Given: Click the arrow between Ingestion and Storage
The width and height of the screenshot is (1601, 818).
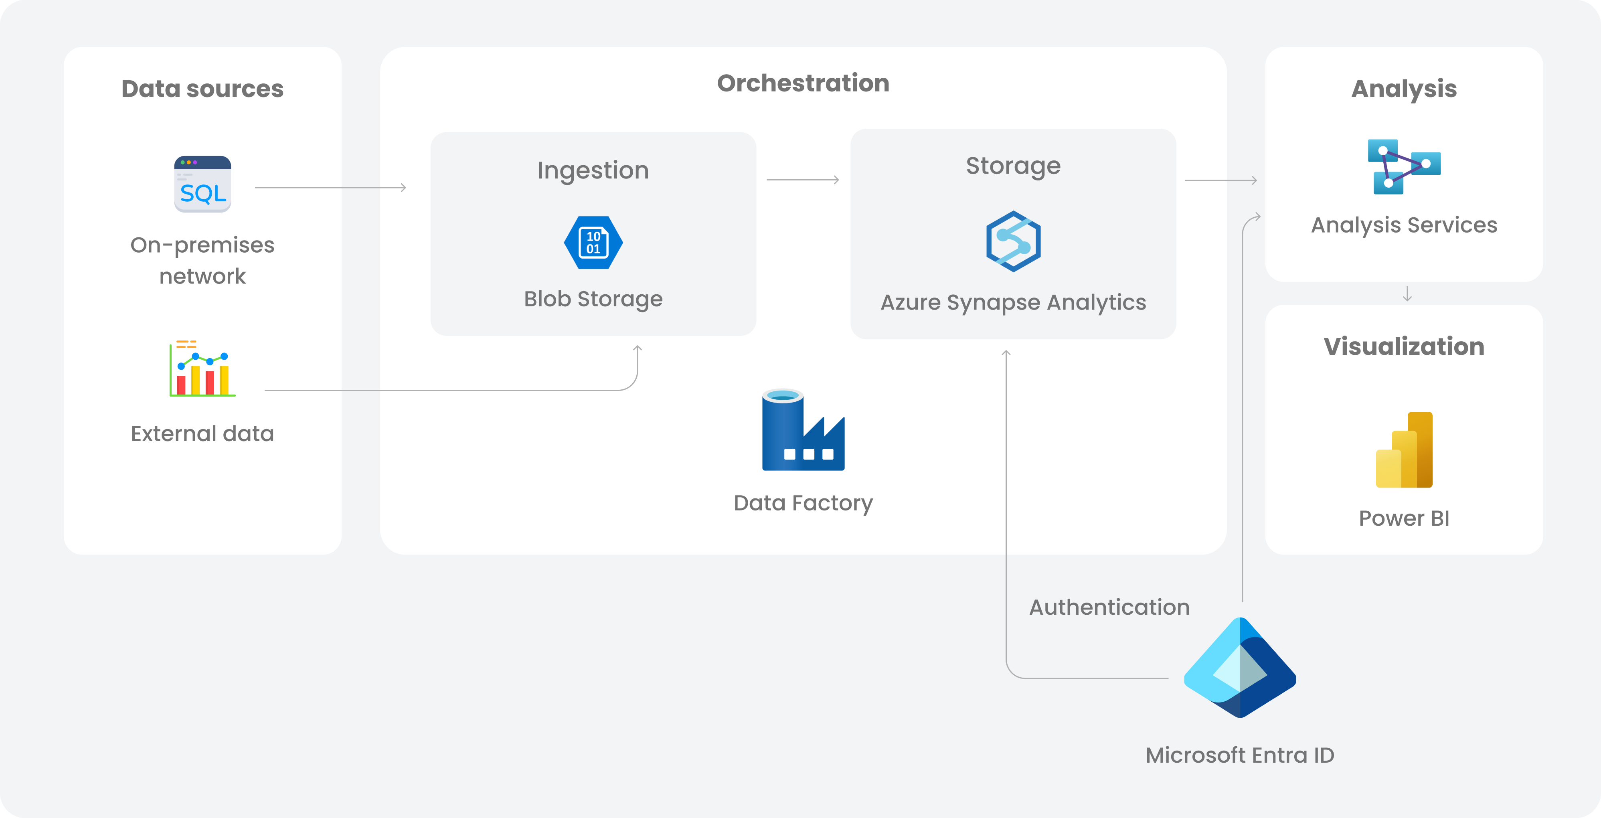Looking at the screenshot, I should point(803,180).
